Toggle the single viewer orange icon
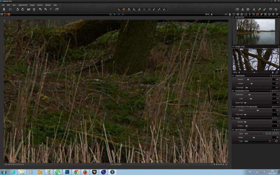The height and width of the screenshot is (175, 280). coord(5,14)
